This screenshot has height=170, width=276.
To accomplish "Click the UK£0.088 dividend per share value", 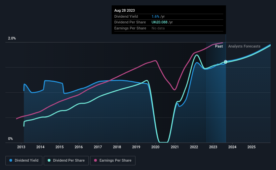I will click(x=159, y=22).
